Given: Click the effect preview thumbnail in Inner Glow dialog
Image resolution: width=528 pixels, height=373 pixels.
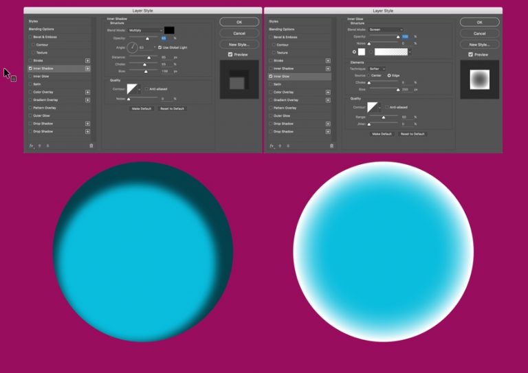Looking at the screenshot, I should 479,80.
